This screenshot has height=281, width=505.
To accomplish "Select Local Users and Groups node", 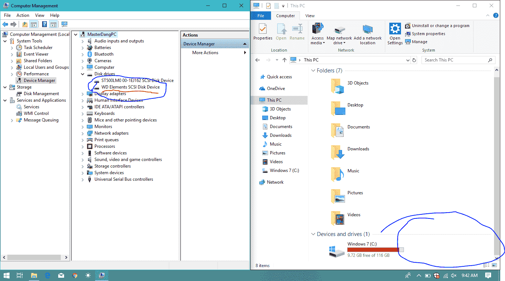I will [46, 67].
